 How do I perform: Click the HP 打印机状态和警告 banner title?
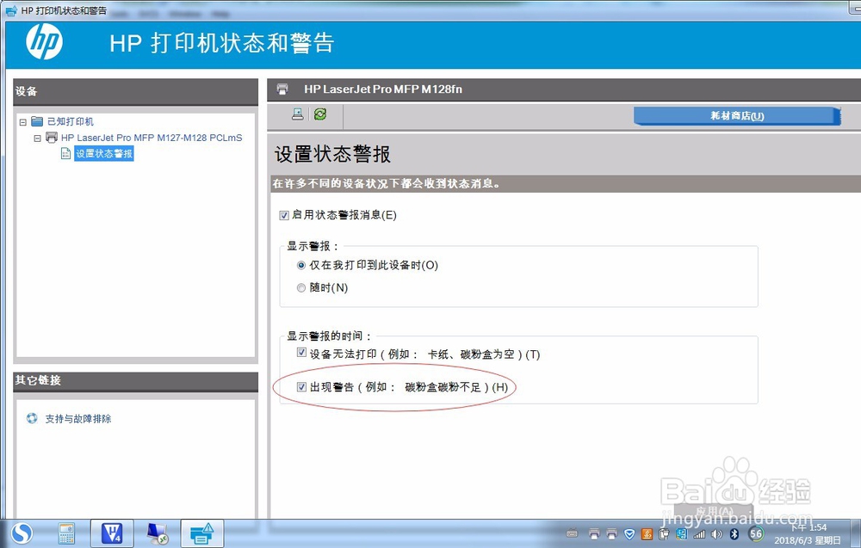point(222,43)
